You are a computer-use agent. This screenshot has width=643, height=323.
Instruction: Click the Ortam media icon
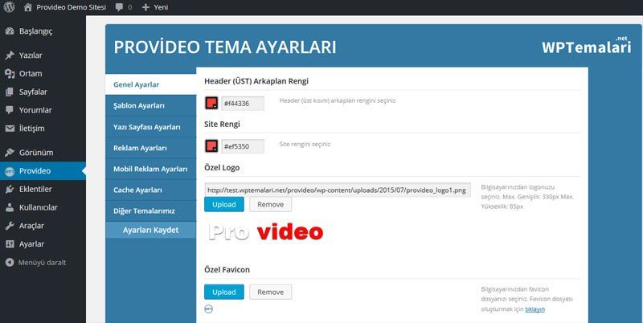pyautogui.click(x=10, y=74)
